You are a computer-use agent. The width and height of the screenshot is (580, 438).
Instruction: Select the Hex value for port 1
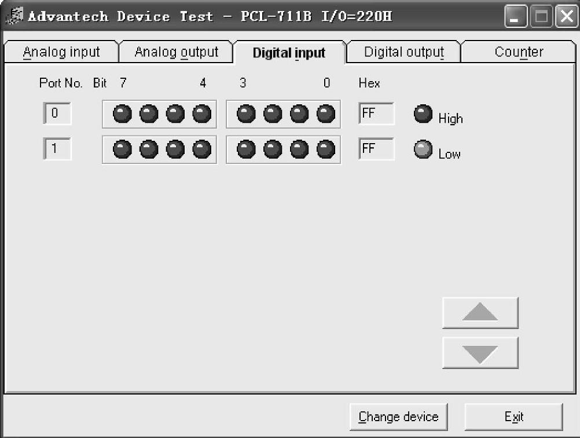376,149
